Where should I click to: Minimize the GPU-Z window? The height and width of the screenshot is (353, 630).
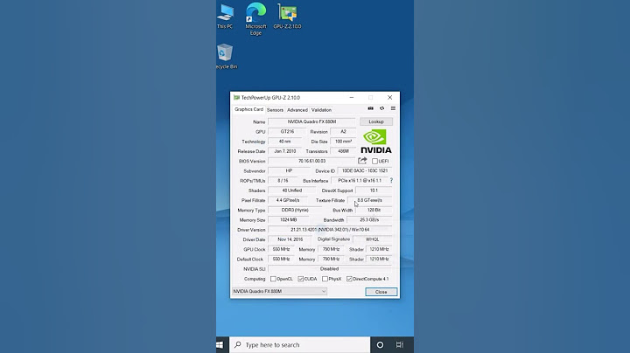pos(352,98)
